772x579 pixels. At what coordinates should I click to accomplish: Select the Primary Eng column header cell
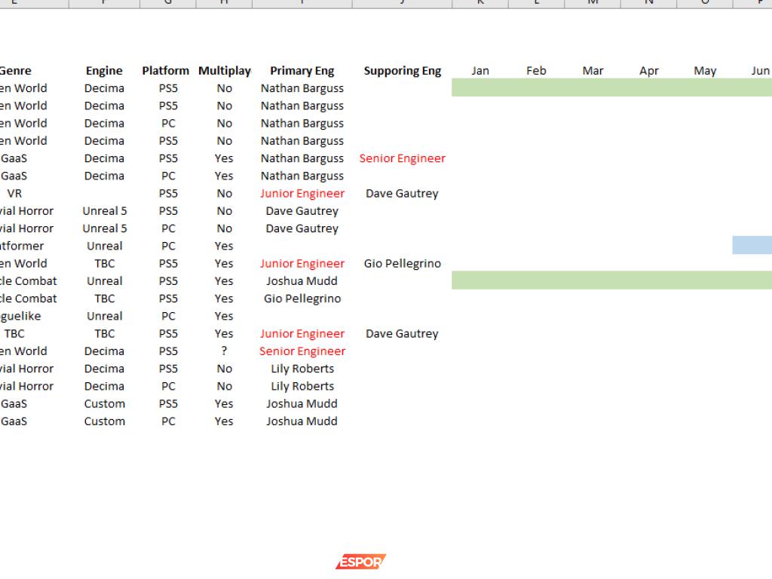point(302,71)
